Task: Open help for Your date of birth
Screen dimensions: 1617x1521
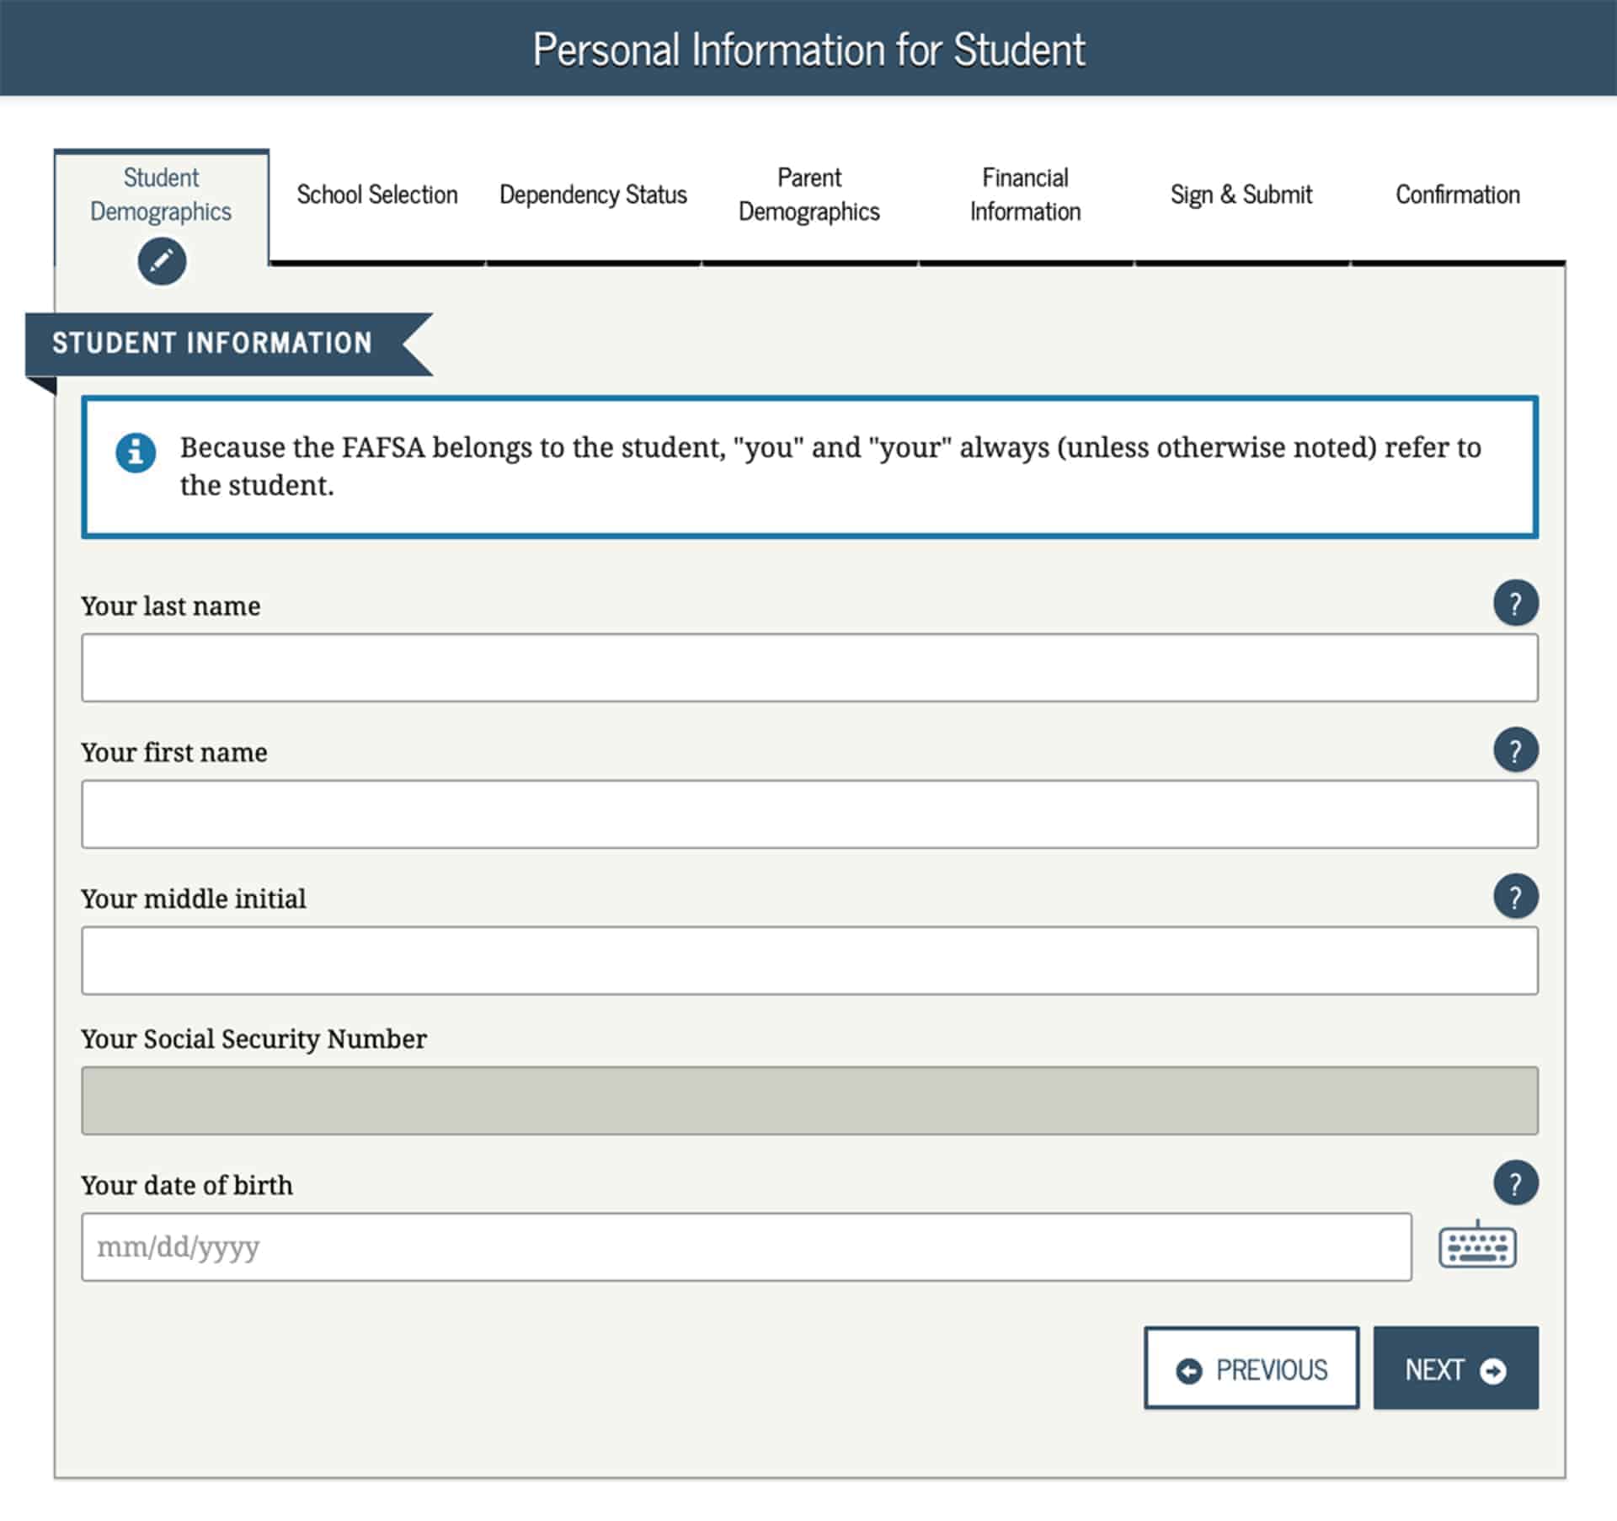Action: [x=1515, y=1183]
